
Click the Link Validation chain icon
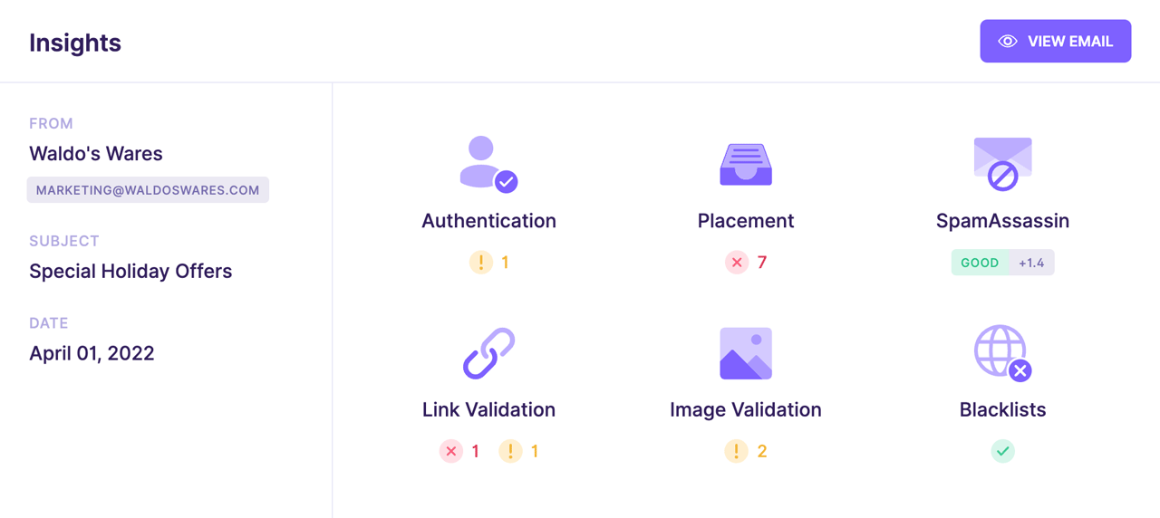(488, 353)
